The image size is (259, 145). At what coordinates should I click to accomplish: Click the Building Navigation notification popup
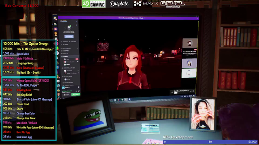[183, 92]
